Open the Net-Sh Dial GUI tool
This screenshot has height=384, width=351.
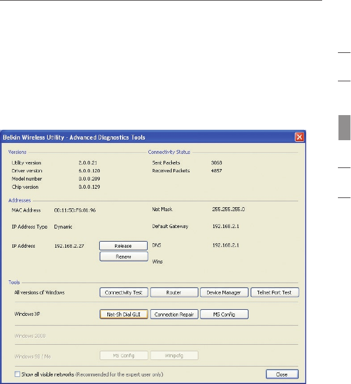pos(124,314)
